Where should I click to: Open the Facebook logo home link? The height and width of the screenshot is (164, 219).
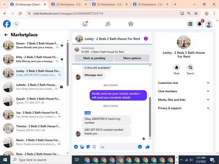tap(7, 24)
